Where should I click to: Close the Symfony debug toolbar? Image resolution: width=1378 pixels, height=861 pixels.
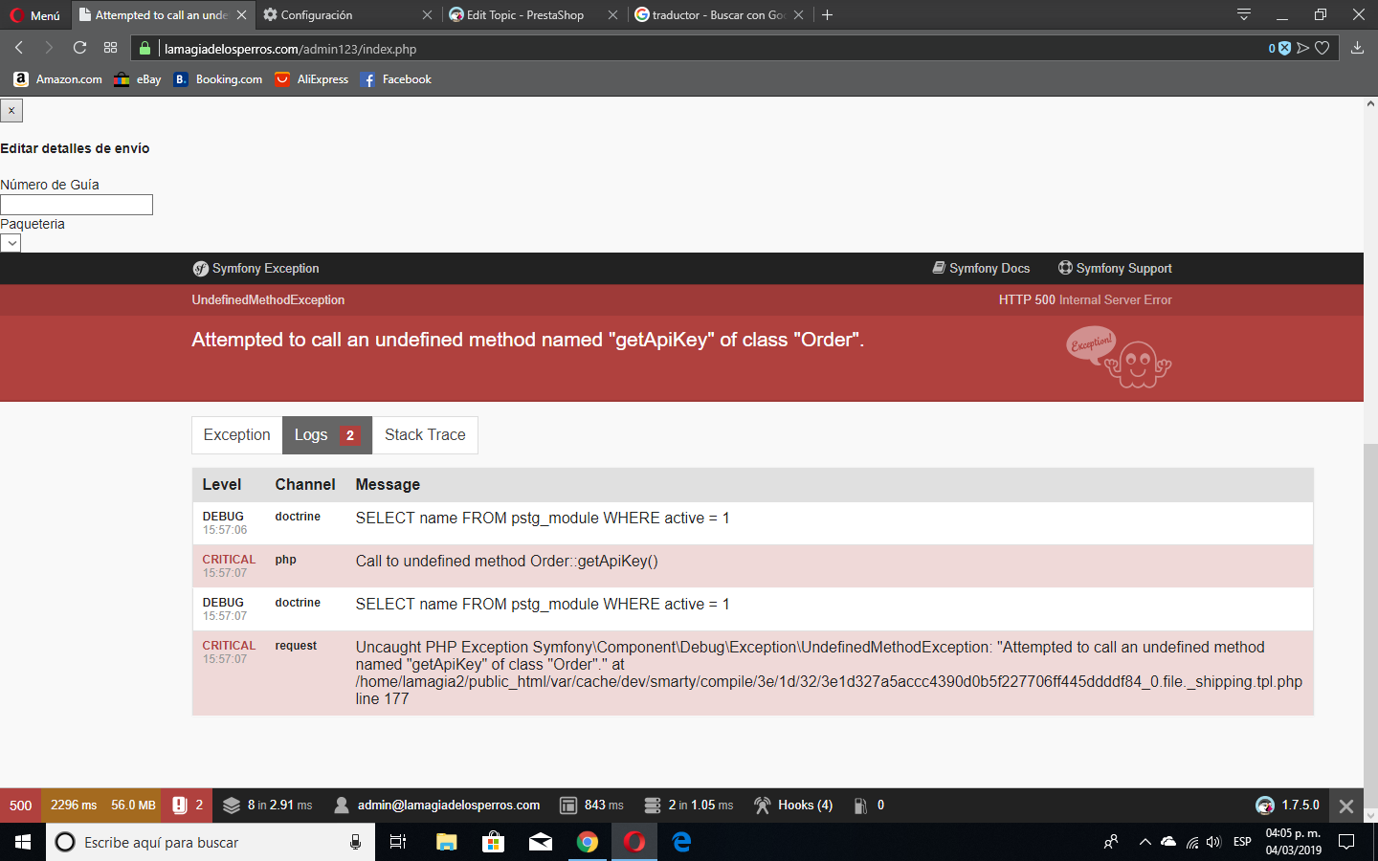click(x=1346, y=806)
